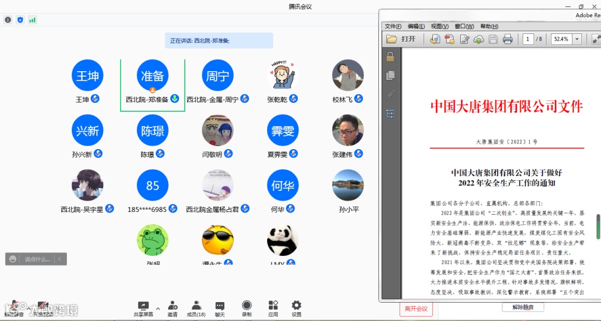Viewport: 601px width, 321px height.
Task: Click the blue security shield icon
Action: pos(21,20)
